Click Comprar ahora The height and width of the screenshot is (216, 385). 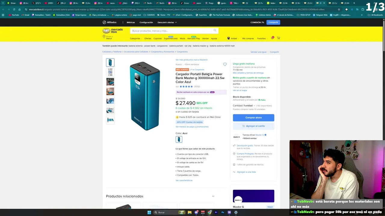(254, 118)
